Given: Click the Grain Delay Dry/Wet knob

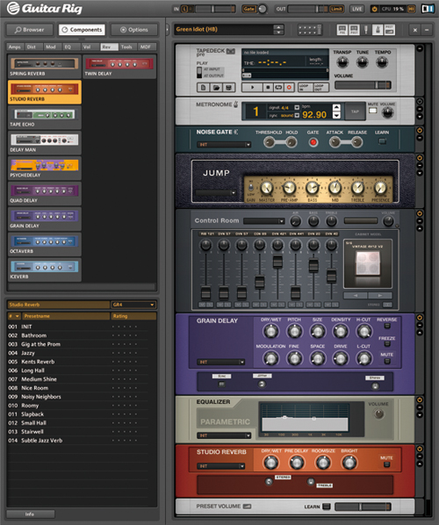Looking at the screenshot, I should click(x=270, y=332).
